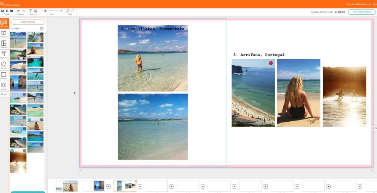The image size is (377, 193).
Task: Pick the turquoise cove library thumbnail
Action: (x=35, y=61)
